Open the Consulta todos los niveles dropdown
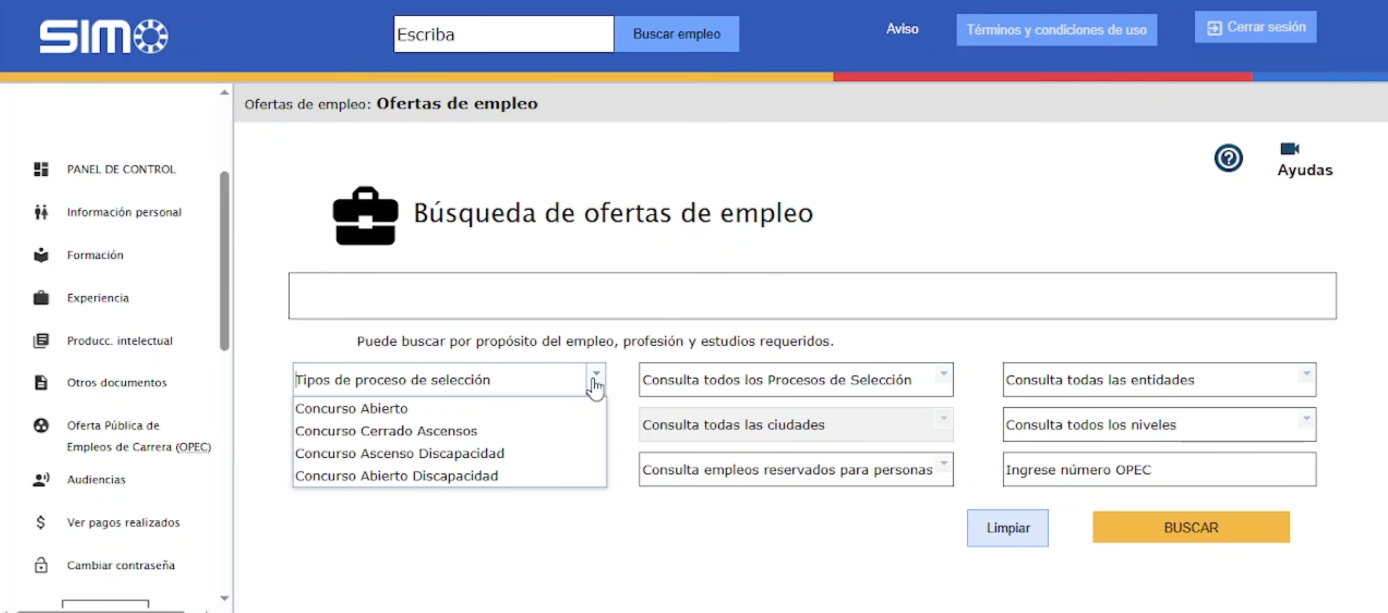 [x=1306, y=419]
